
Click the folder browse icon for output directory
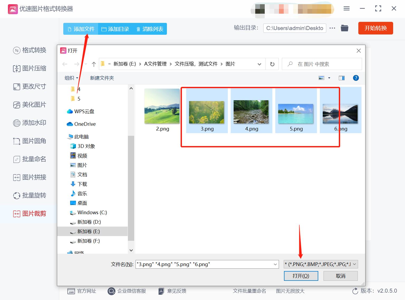[344, 28]
